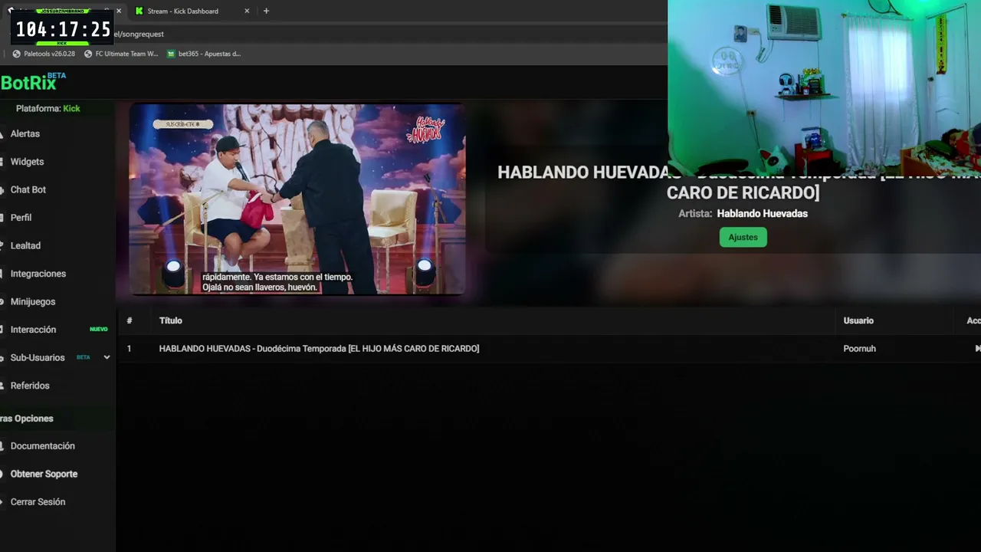981x552 pixels.
Task: Click the green Ajustes button
Action: click(x=743, y=237)
